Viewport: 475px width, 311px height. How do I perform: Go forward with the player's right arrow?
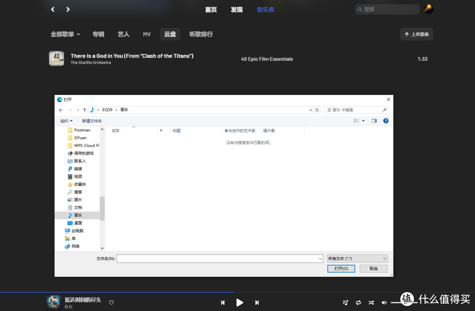(x=68, y=9)
